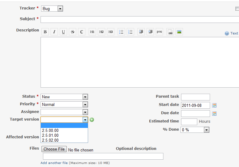Insert inline code with the C button
This screenshot has height=167, width=239.
82,32
